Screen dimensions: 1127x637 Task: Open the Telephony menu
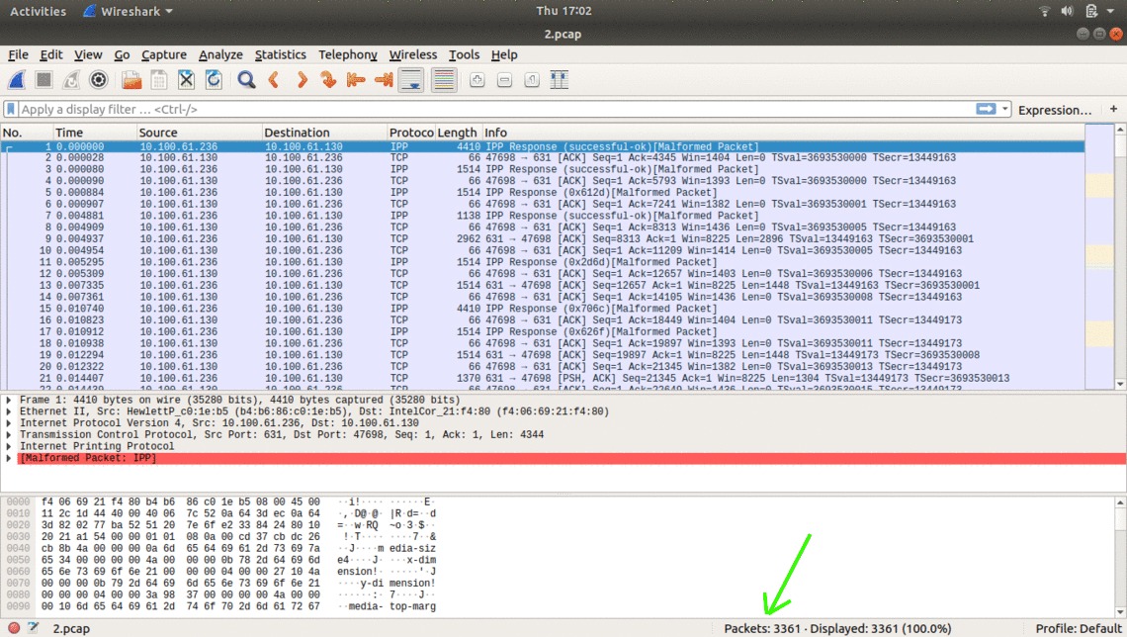[x=348, y=54]
